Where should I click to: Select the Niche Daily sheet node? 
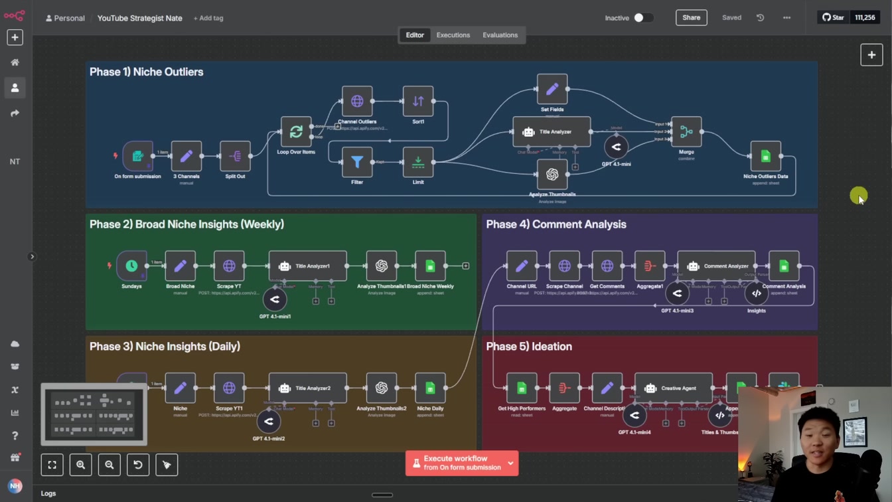430,388
